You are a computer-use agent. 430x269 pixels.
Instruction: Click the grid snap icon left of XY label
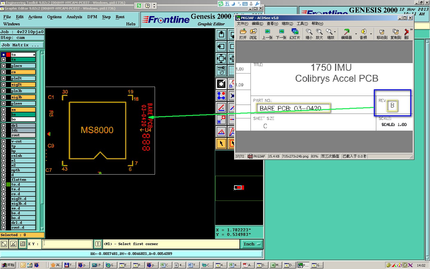coord(23,244)
